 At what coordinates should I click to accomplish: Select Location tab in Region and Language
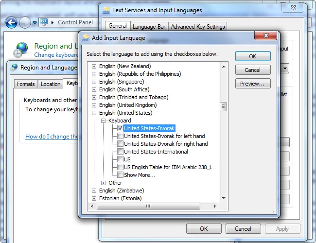pyautogui.click(x=51, y=84)
